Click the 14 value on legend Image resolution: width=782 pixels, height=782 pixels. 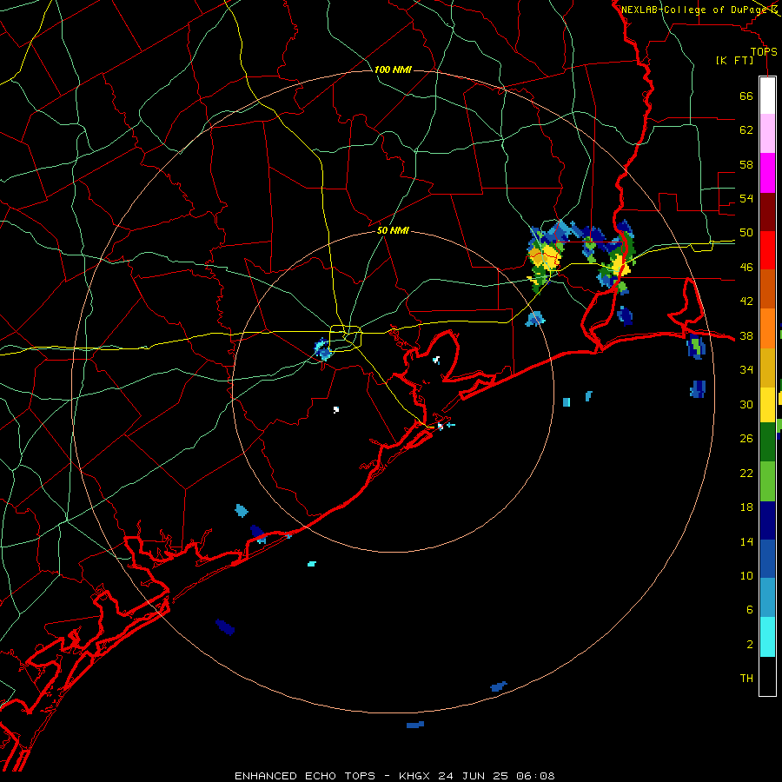coord(746,541)
